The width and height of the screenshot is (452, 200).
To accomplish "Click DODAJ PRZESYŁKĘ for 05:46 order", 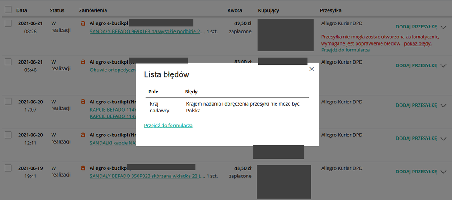I will (x=416, y=65).
